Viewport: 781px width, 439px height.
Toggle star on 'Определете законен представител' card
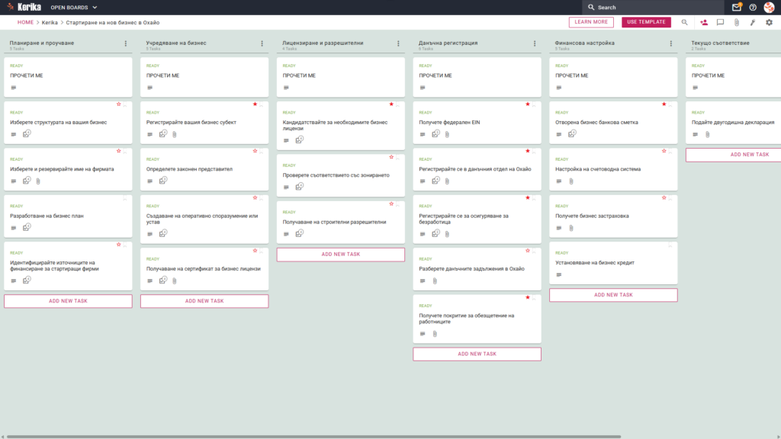[255, 151]
